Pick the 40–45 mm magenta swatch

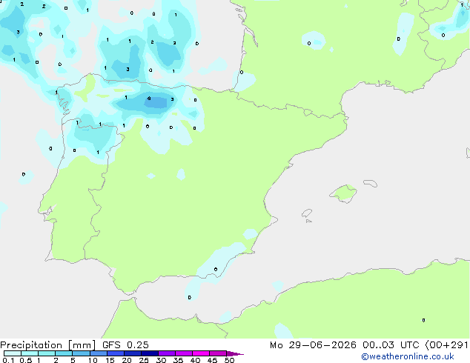point(201,353)
